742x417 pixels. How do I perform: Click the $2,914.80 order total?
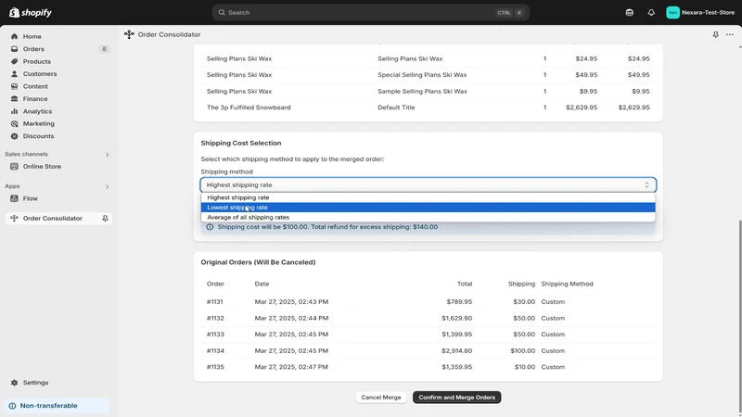[x=456, y=351]
